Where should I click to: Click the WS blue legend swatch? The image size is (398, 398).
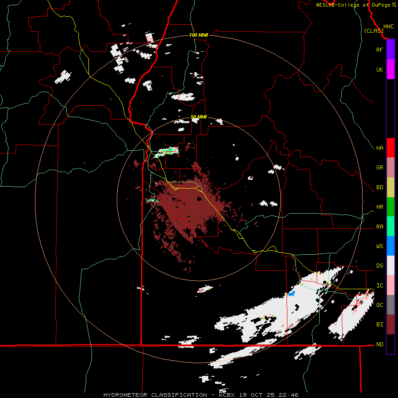pyautogui.click(x=390, y=246)
